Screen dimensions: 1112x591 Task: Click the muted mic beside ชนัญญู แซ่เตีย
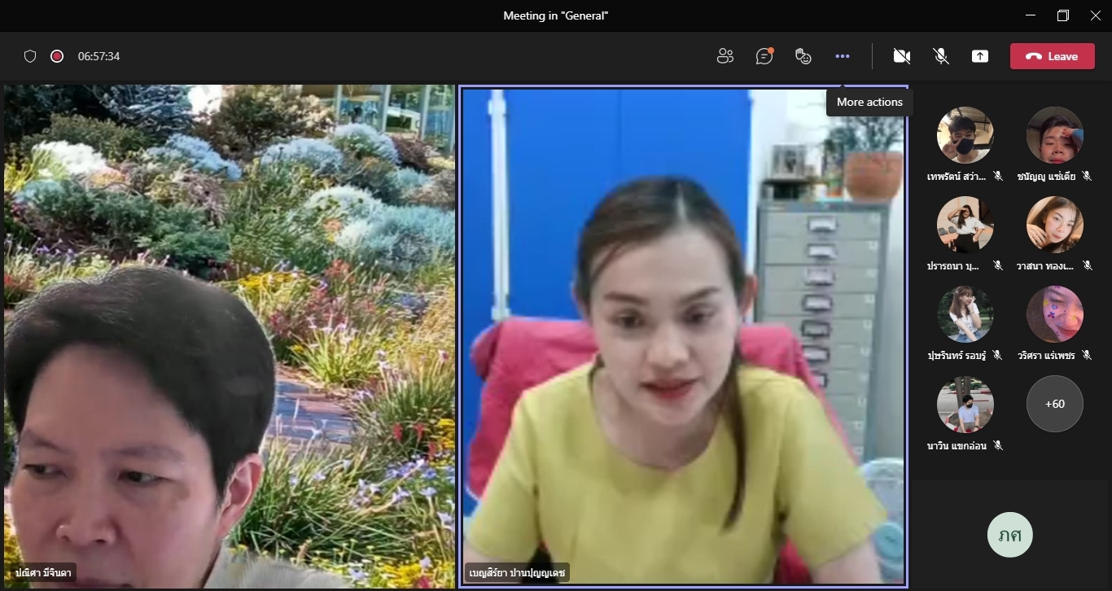[x=1088, y=176]
